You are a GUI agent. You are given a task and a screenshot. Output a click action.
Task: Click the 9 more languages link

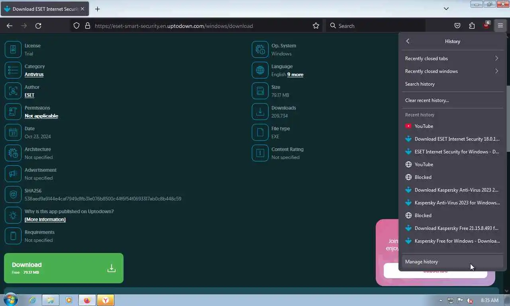pyautogui.click(x=295, y=75)
